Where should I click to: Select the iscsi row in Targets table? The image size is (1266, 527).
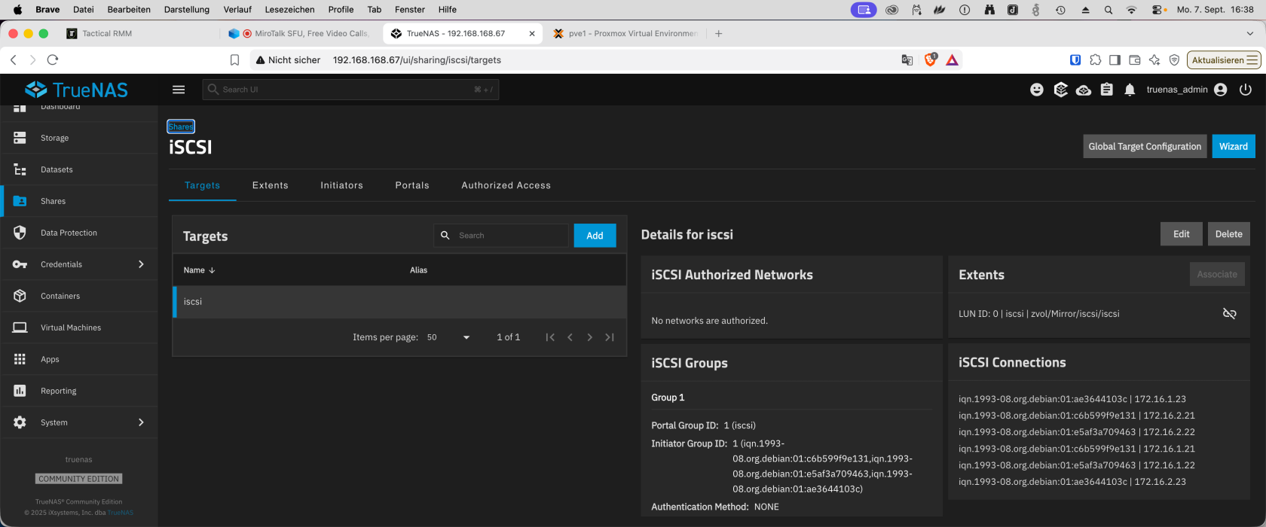pos(399,302)
